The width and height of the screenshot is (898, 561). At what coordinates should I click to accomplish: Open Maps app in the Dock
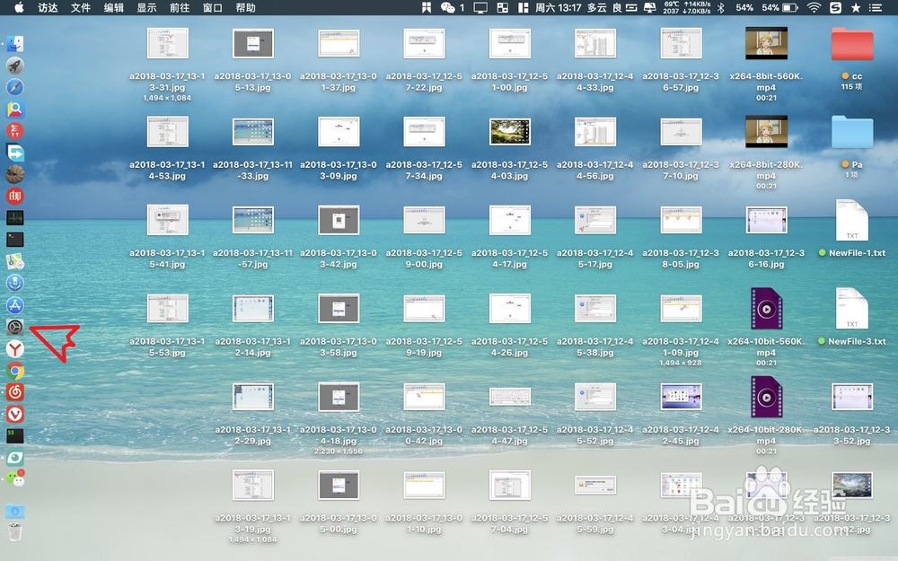tap(15, 261)
